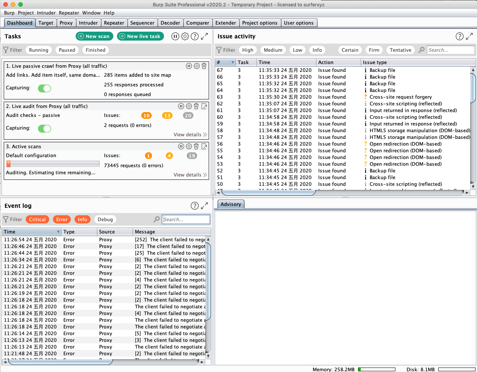477x372 pixels.
Task: Click the Active scans progress bar
Action: (x=53, y=164)
